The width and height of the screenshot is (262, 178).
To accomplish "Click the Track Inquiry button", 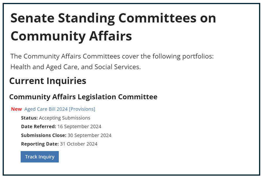I will (x=40, y=157).
